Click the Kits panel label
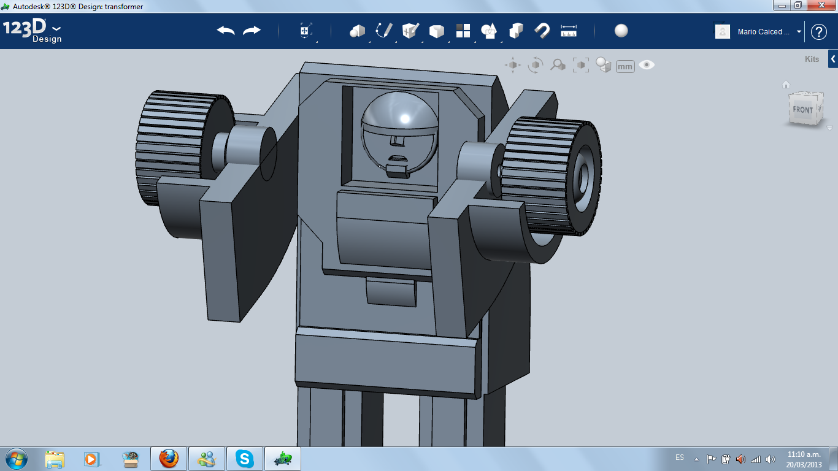Screen dimensions: 838x471 [x=812, y=59]
